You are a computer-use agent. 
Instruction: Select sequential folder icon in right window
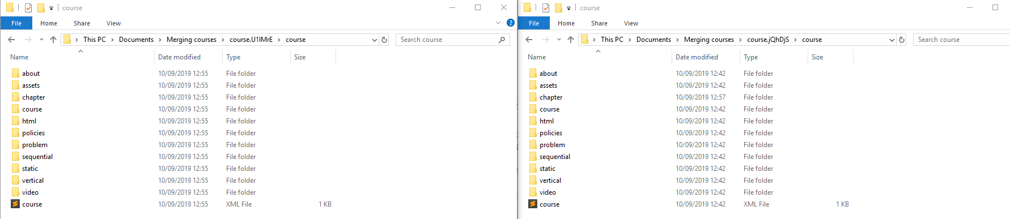pos(533,157)
